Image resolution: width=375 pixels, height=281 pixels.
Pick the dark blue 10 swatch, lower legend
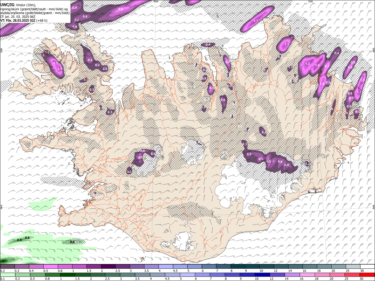pyautogui.click(x=262, y=275)
